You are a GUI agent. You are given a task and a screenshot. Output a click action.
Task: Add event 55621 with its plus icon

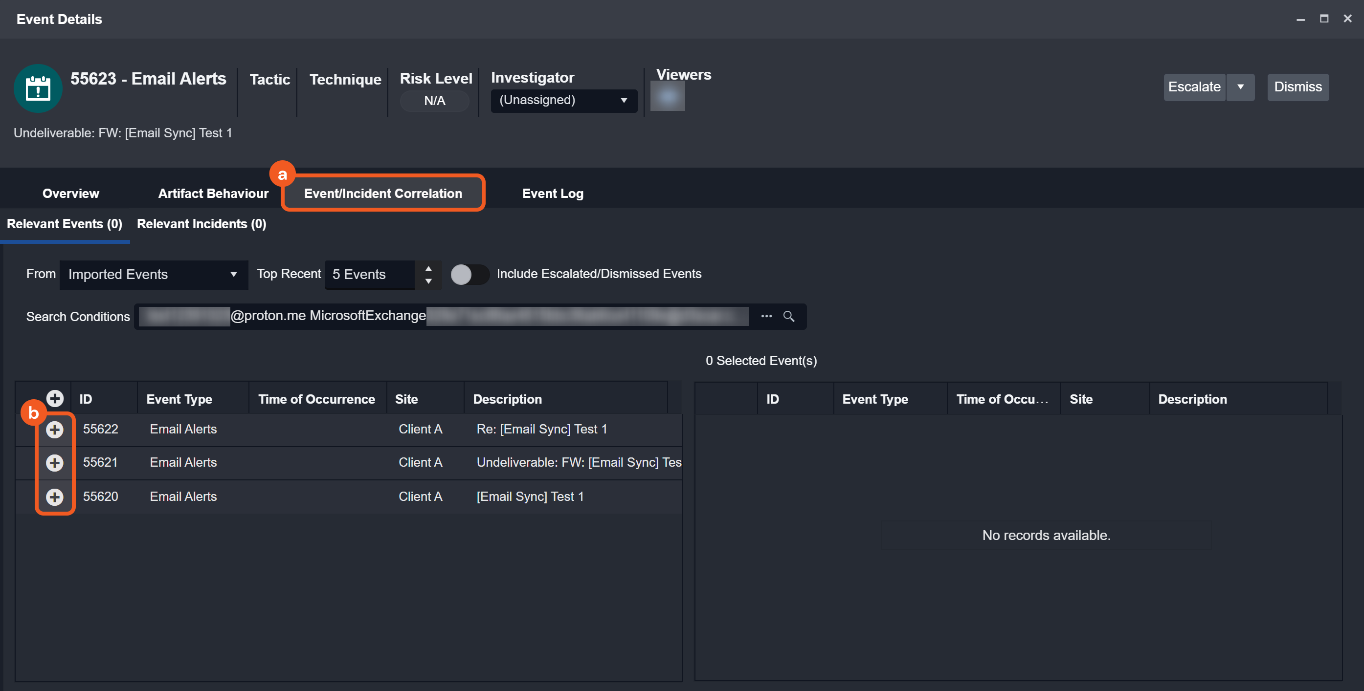55,463
